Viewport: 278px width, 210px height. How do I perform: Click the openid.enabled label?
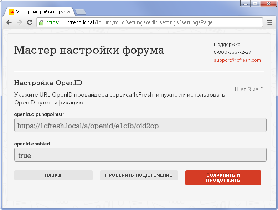pos(32,144)
